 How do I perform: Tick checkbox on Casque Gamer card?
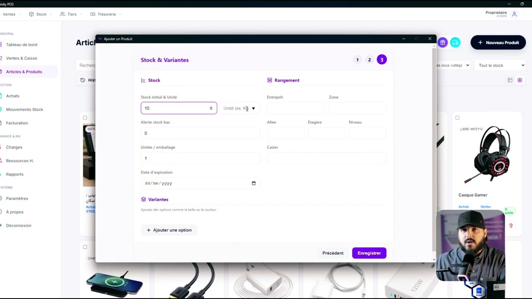click(457, 118)
